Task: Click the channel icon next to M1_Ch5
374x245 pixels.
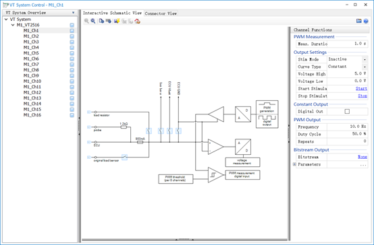Action: coord(72,53)
